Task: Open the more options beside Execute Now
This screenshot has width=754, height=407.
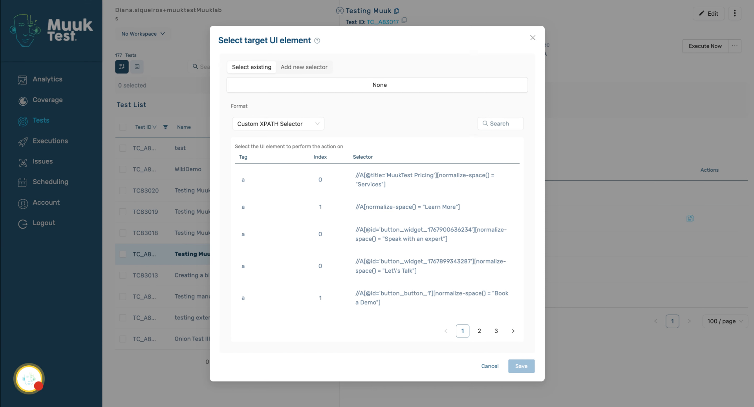Action: (x=735, y=46)
